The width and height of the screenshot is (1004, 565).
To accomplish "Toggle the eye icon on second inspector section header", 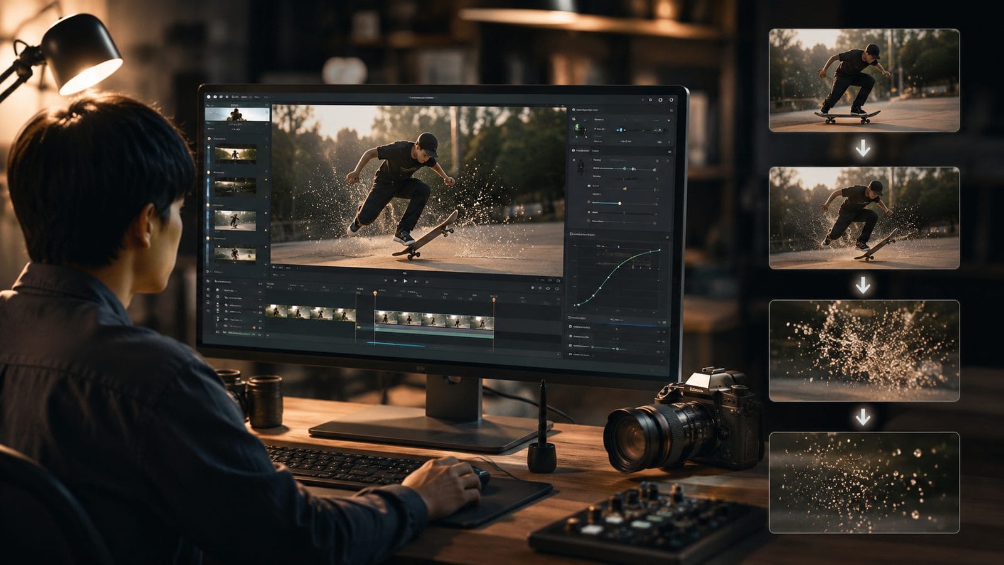I will (670, 152).
